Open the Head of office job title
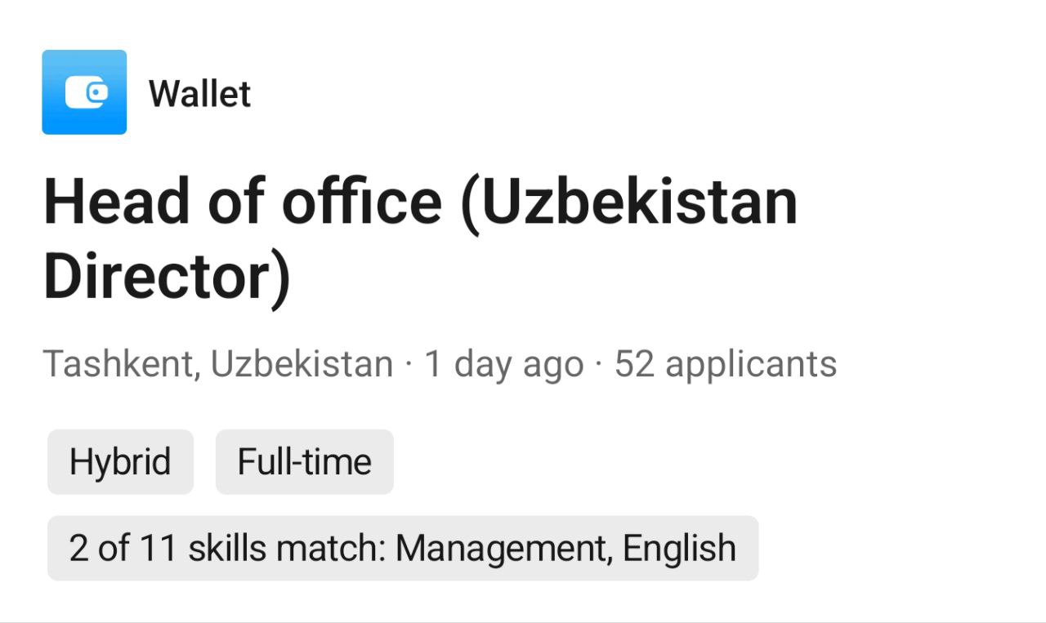 pyautogui.click(x=421, y=239)
